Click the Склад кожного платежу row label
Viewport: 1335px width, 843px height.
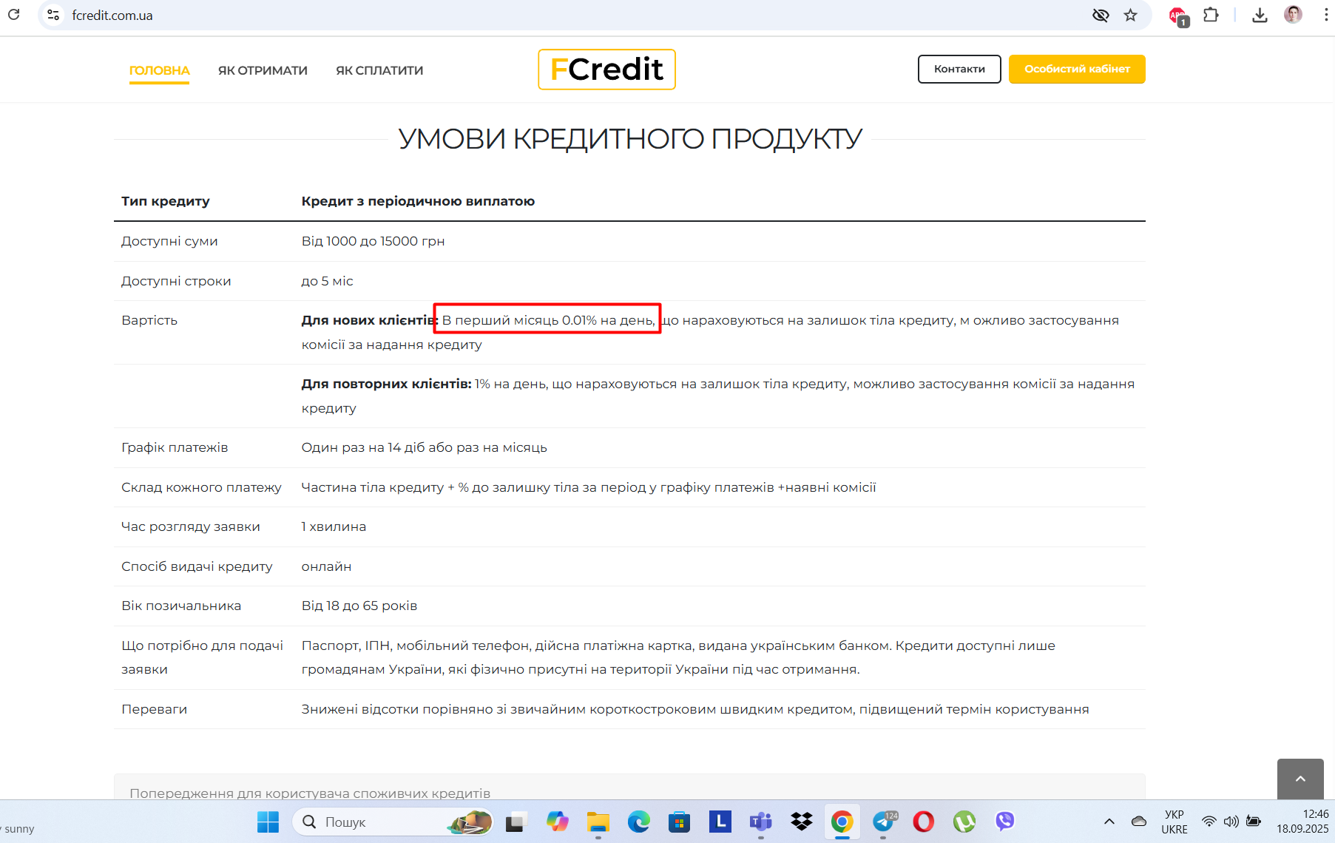pos(201,487)
